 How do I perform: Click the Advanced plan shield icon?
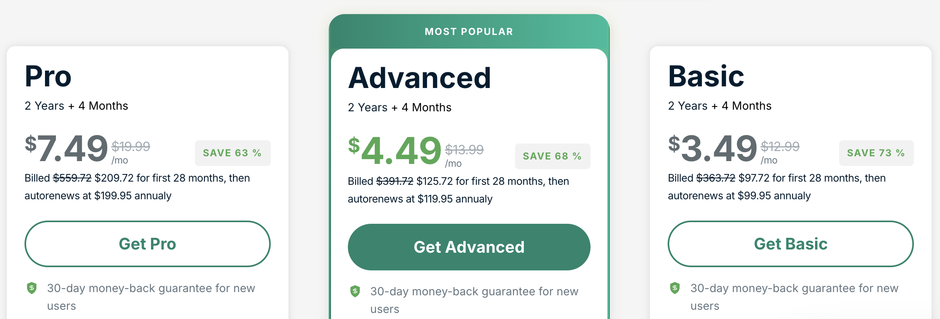355,291
